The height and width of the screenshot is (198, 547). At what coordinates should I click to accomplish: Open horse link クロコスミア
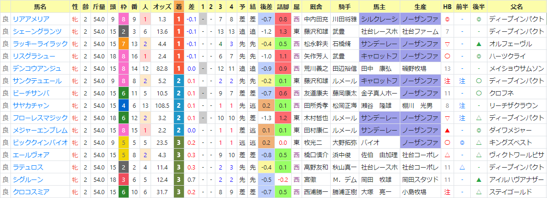pyautogui.click(x=31, y=192)
